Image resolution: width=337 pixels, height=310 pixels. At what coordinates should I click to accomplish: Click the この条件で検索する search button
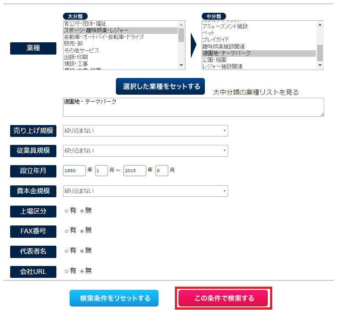tap(224, 298)
